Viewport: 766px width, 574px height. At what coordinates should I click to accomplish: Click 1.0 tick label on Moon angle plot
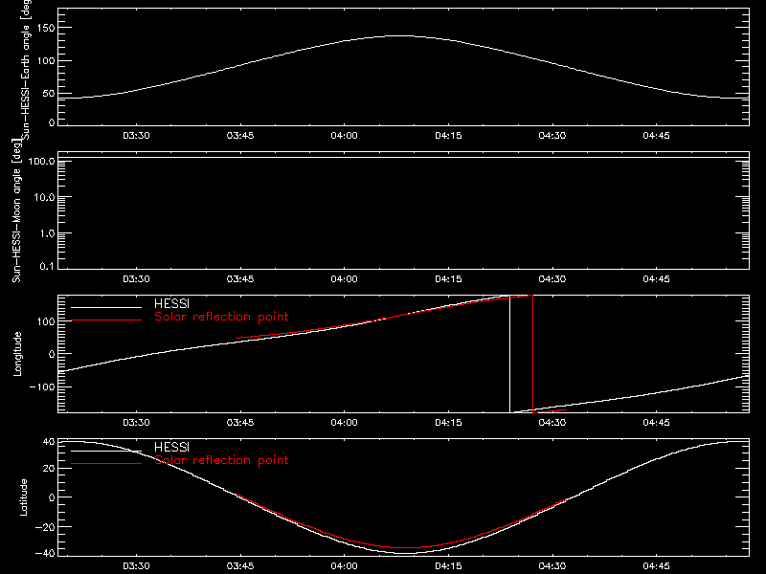pyautogui.click(x=47, y=233)
